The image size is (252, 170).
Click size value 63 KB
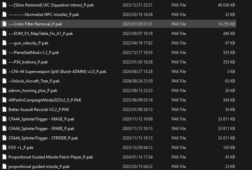pyautogui.click(x=230, y=81)
